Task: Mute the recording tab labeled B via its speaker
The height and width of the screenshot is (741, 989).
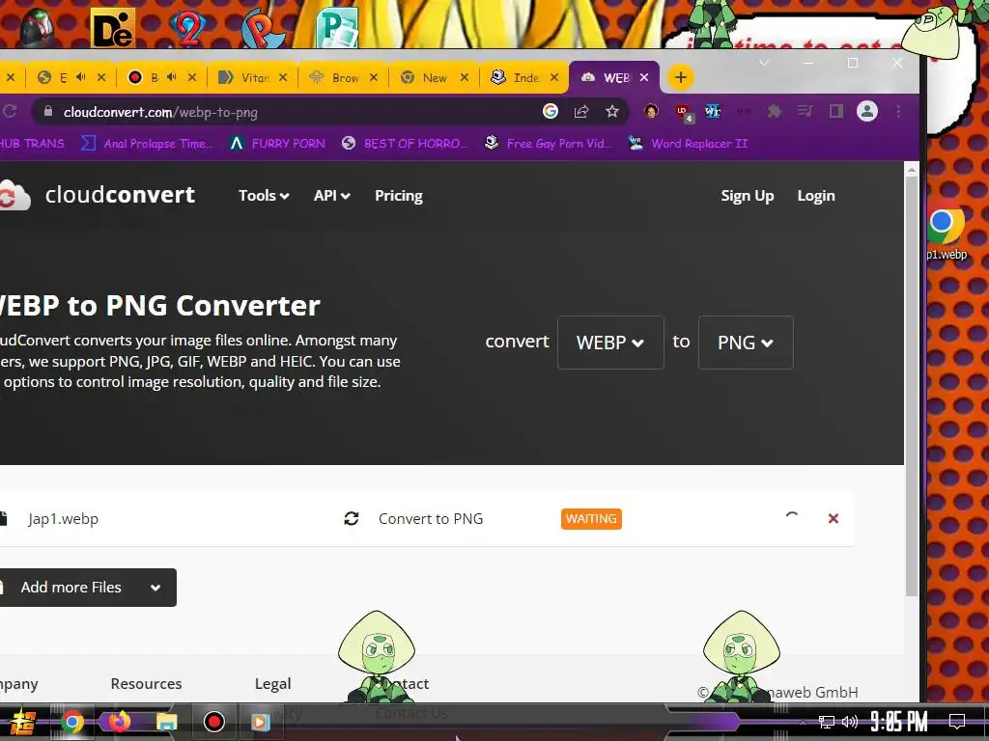Action: coord(172,77)
